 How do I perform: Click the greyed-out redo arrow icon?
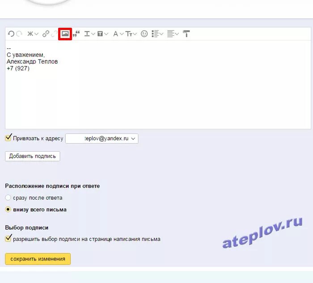19,34
